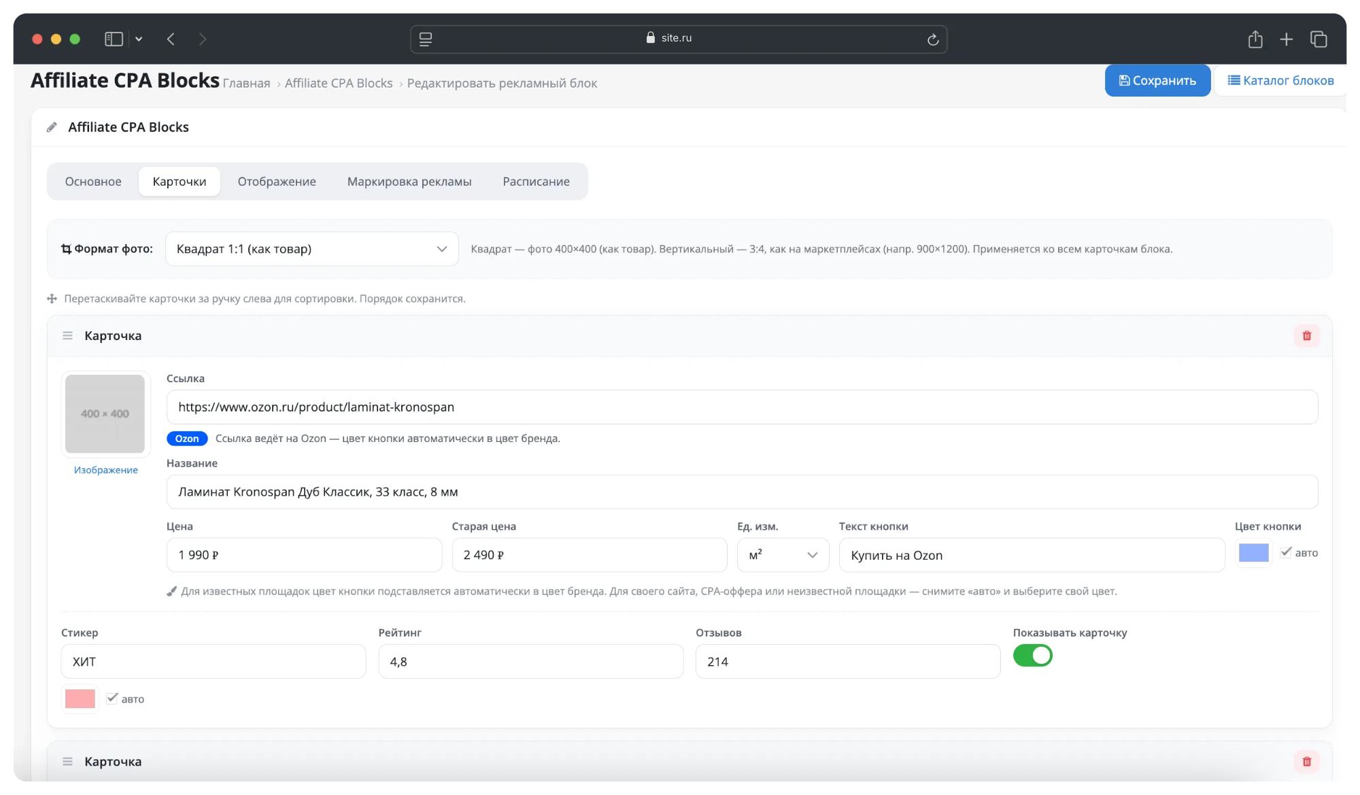Screen dimensions: 1360x795
Task: Open the page reader icon in address bar
Action: pos(426,39)
